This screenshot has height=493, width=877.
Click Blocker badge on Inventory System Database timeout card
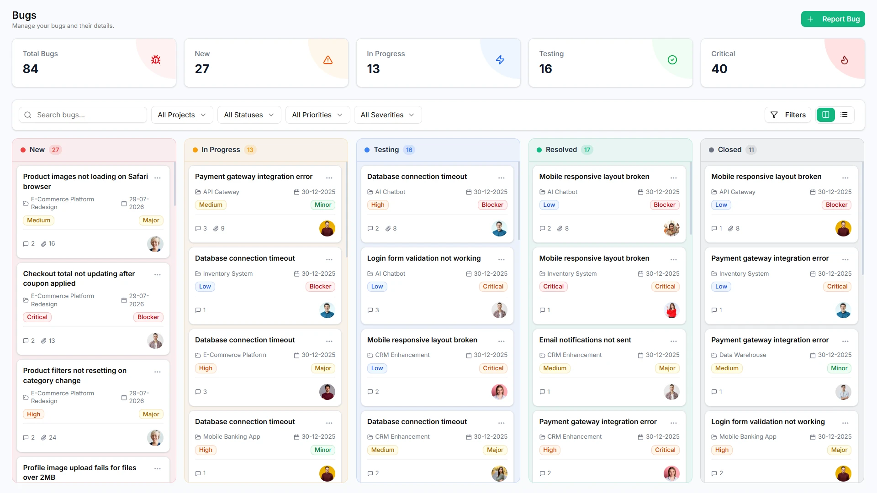320,287
